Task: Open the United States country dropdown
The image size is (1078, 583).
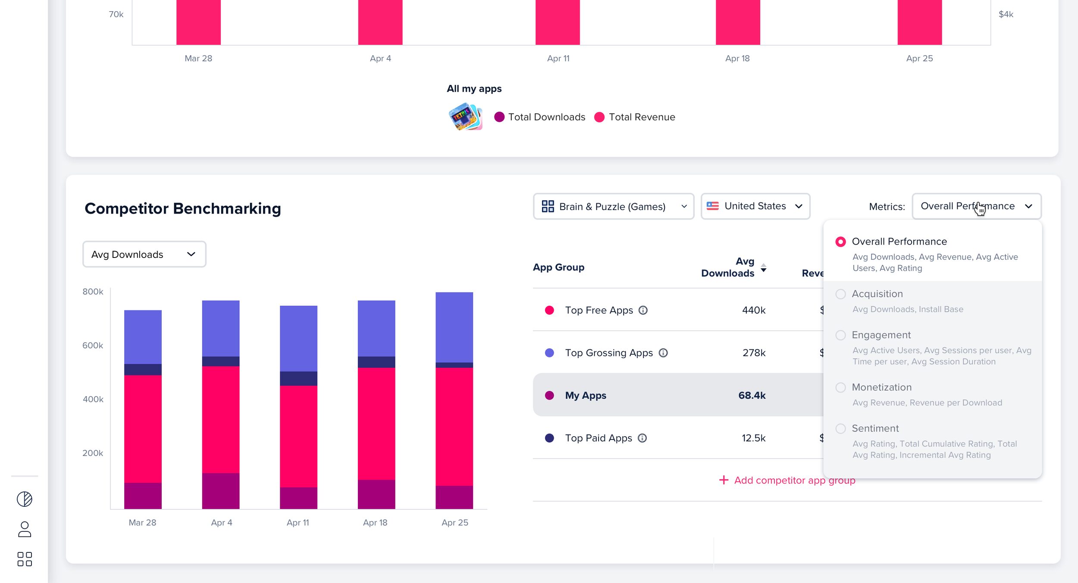Action: coord(755,206)
